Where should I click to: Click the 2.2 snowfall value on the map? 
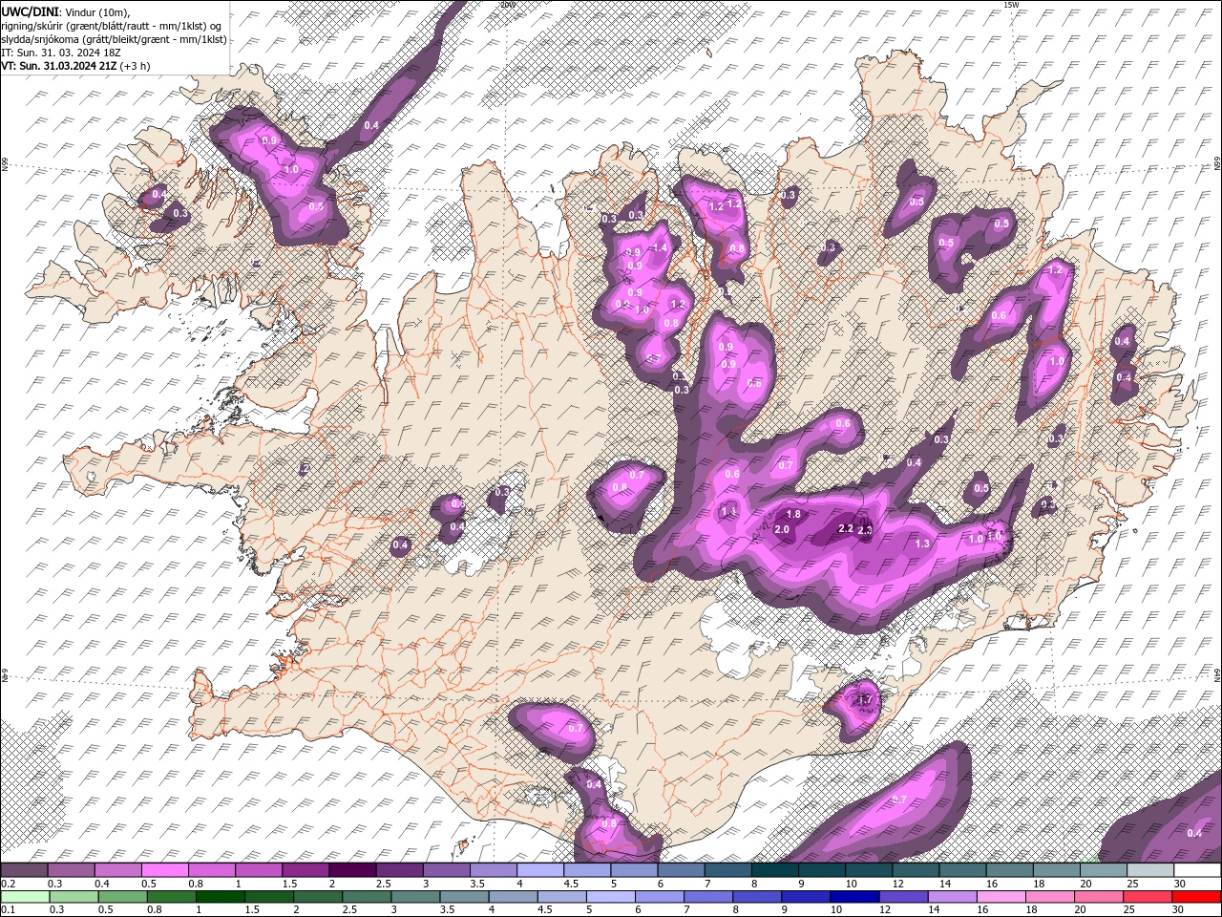[x=845, y=528]
